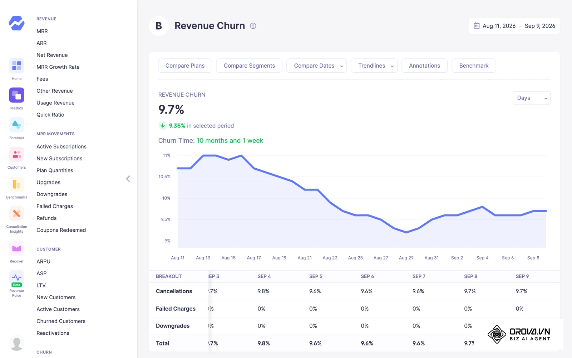Click the Downgrades breakout row label
The image size is (572, 358).
173,326
